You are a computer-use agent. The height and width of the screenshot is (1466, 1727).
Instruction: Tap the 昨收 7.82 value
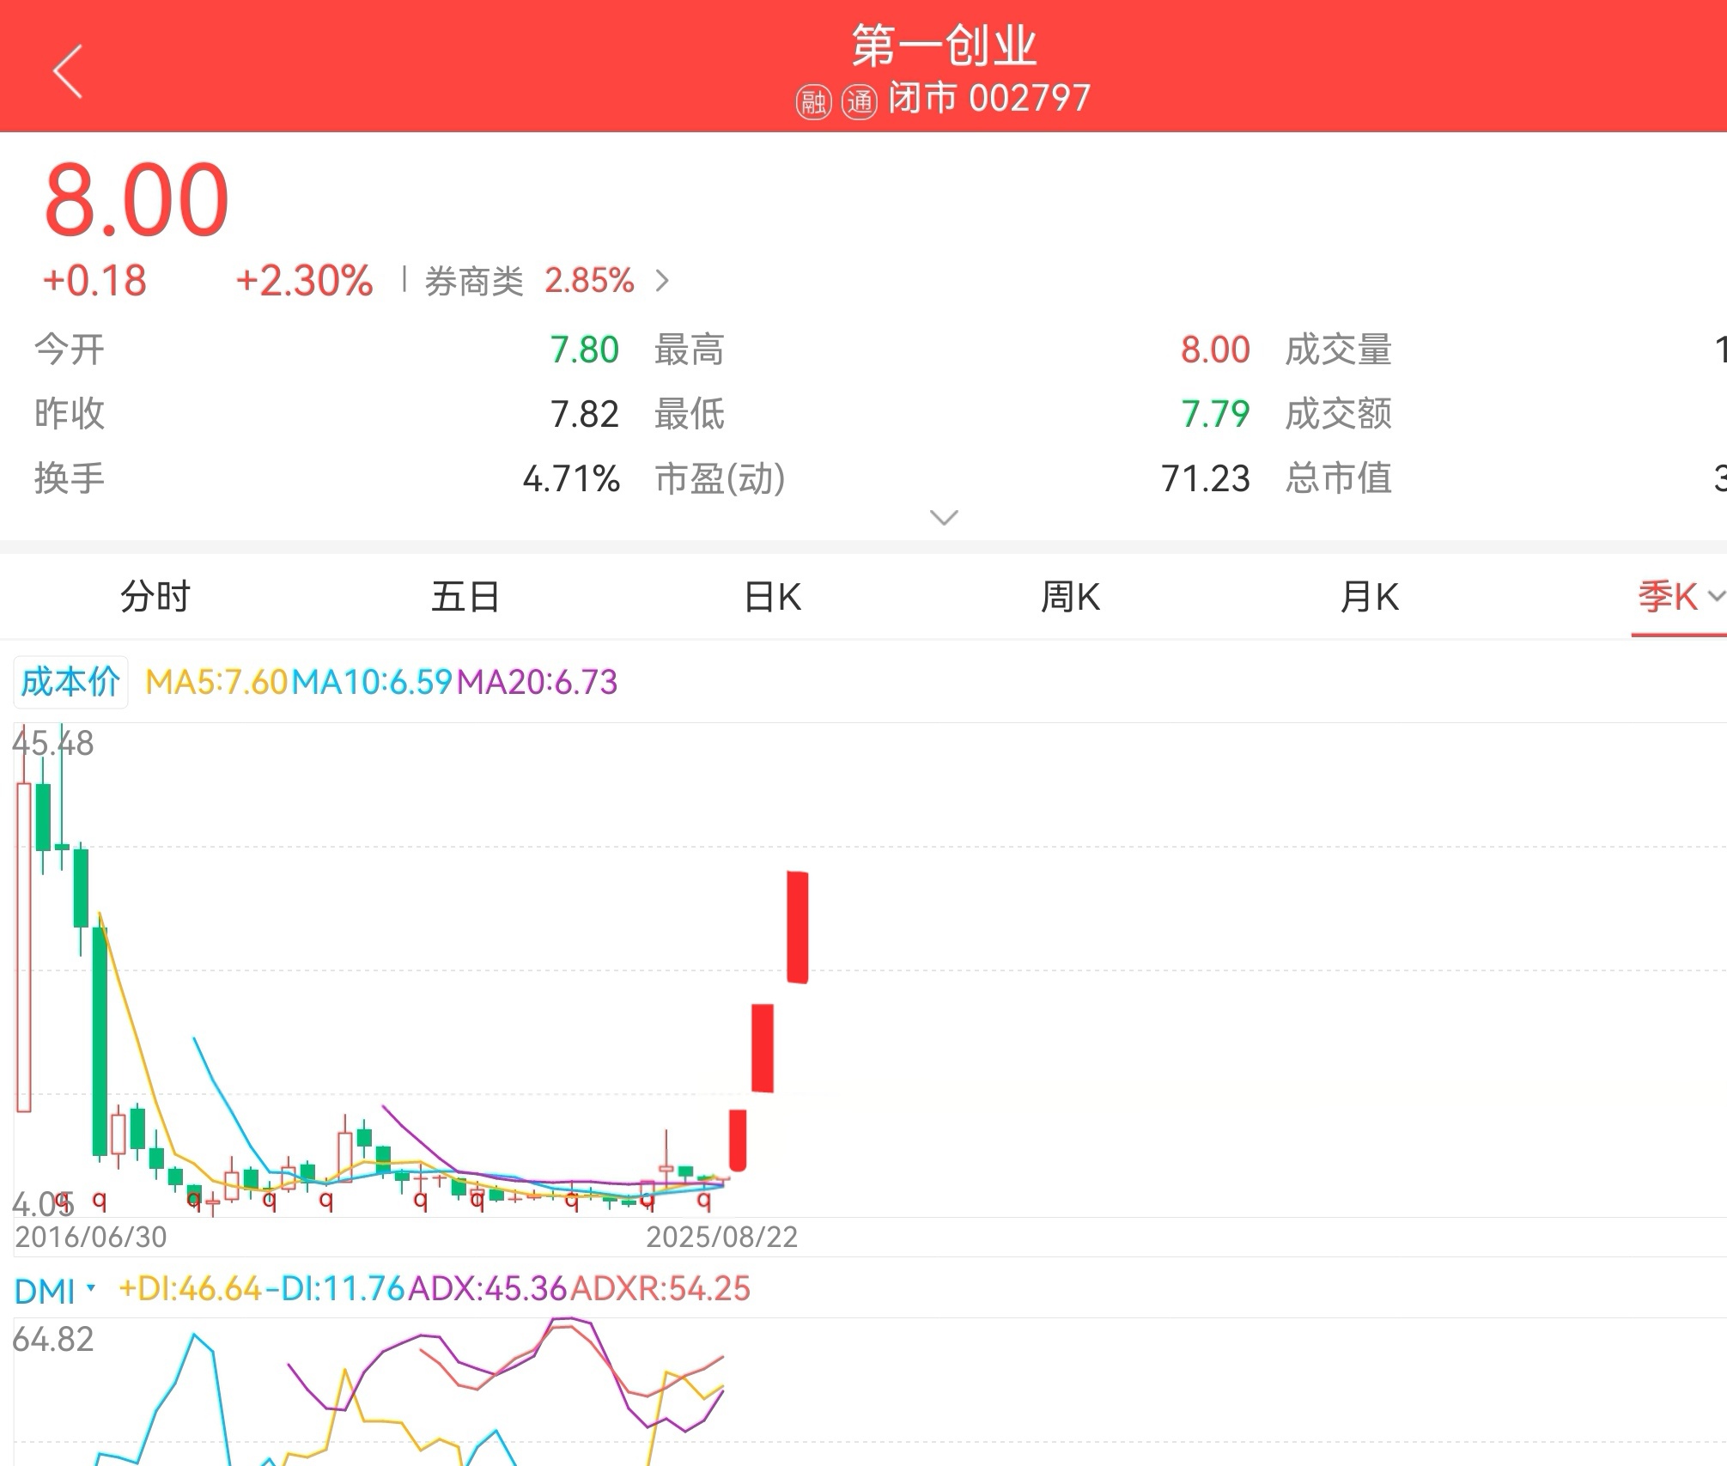[584, 414]
